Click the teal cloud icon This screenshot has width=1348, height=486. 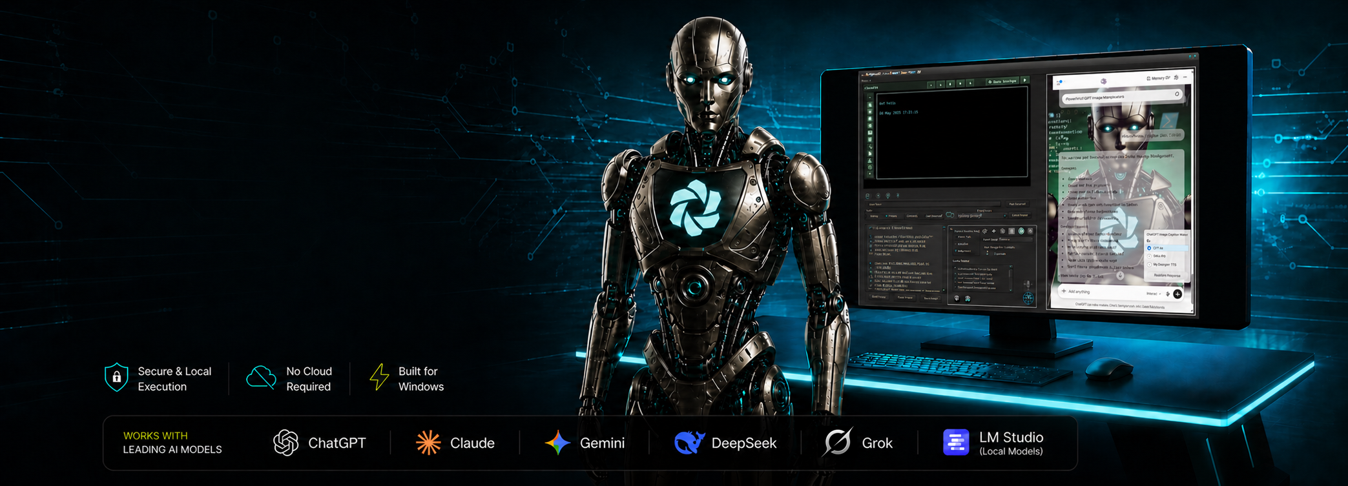coord(261,377)
